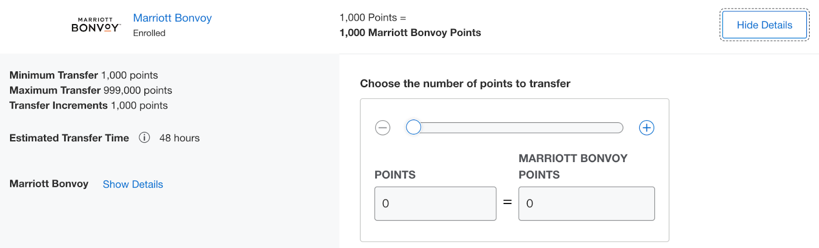The height and width of the screenshot is (248, 819).
Task: Click the 48 hours transfer time value
Action: 180,138
